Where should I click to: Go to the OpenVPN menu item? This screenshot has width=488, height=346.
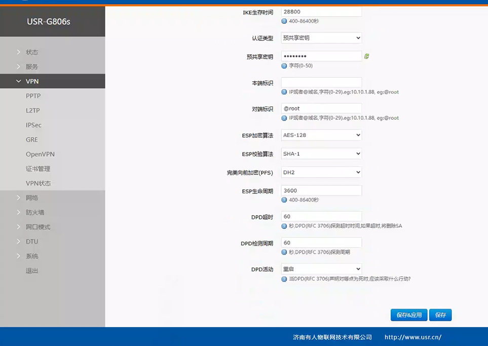pos(40,154)
